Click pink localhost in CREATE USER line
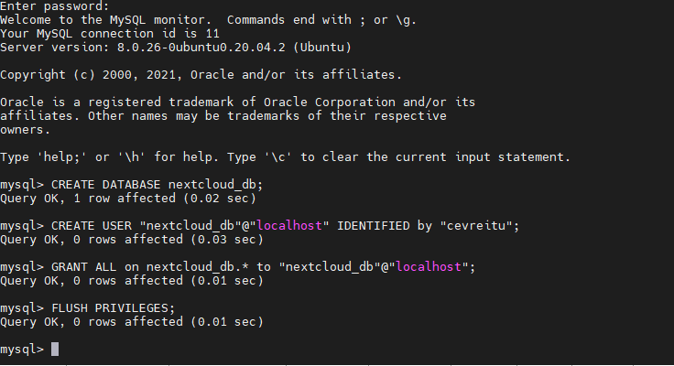Image resolution: width=674 pixels, height=366 pixels. pyautogui.click(x=289, y=226)
